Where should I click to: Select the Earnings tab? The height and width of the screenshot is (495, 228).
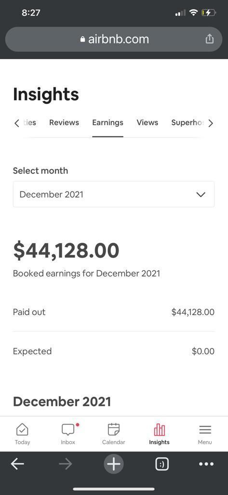(107, 122)
